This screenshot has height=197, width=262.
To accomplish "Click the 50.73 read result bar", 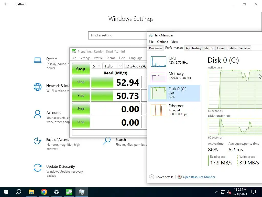I will pos(115,95).
